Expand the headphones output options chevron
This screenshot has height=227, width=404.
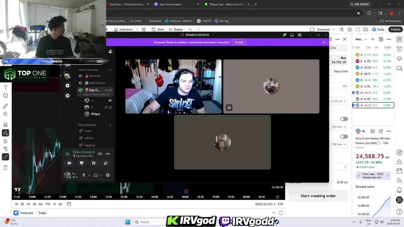tap(101, 175)
